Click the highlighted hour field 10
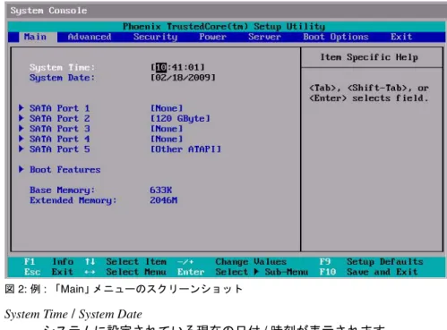Viewport: 447px width, 330px height. tap(161, 67)
